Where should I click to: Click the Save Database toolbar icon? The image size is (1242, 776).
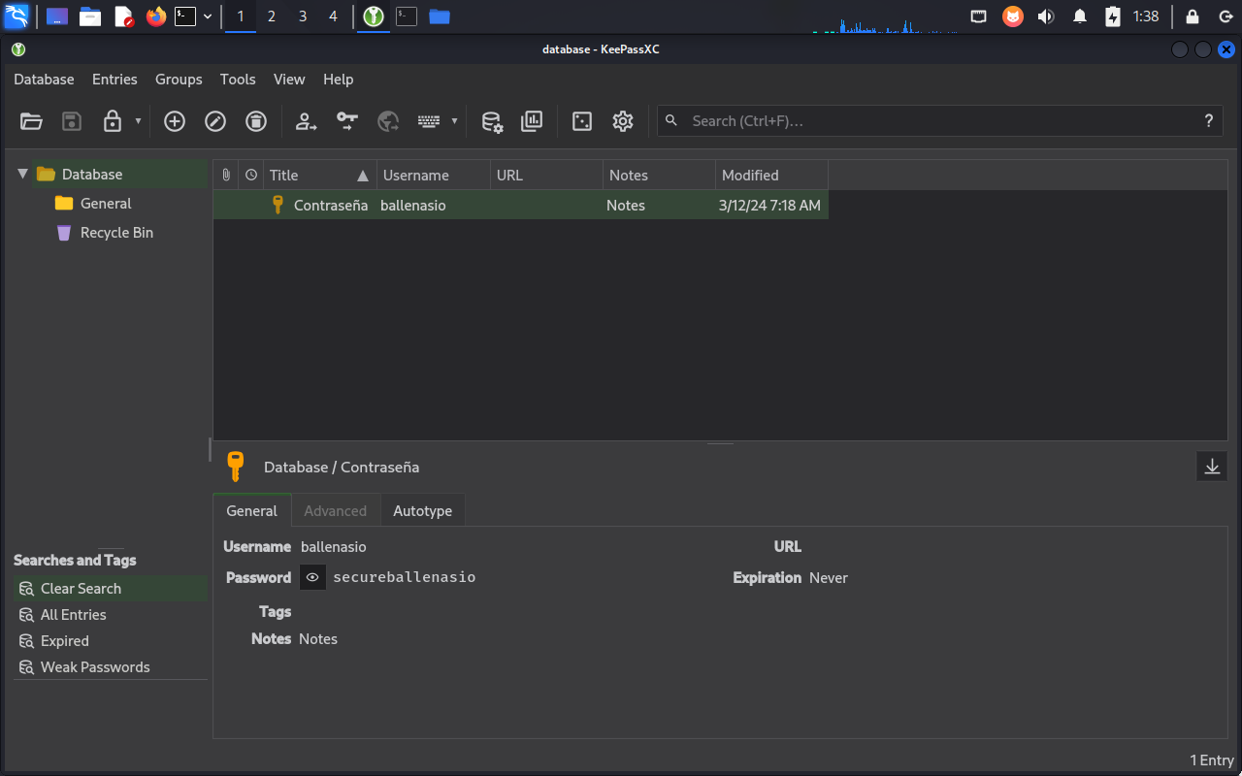(72, 121)
